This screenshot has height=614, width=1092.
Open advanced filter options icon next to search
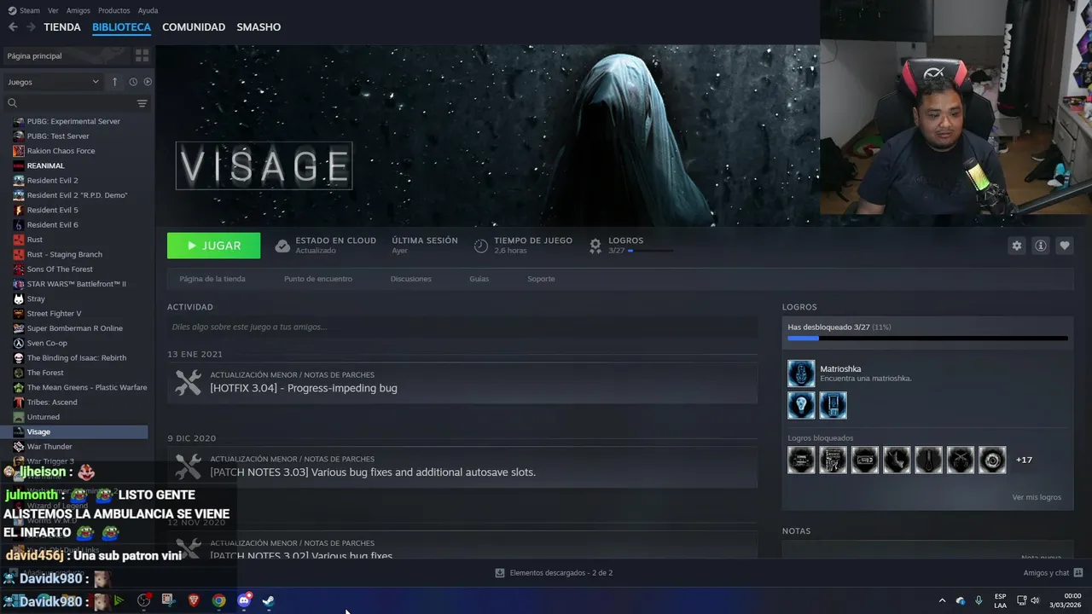coord(142,103)
